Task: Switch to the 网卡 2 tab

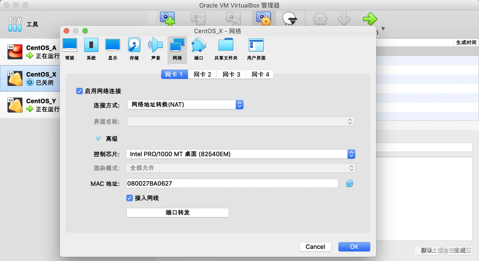Action: coord(202,74)
